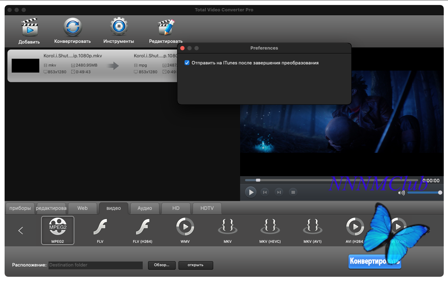Open the Редактировать editor icon

click(166, 28)
